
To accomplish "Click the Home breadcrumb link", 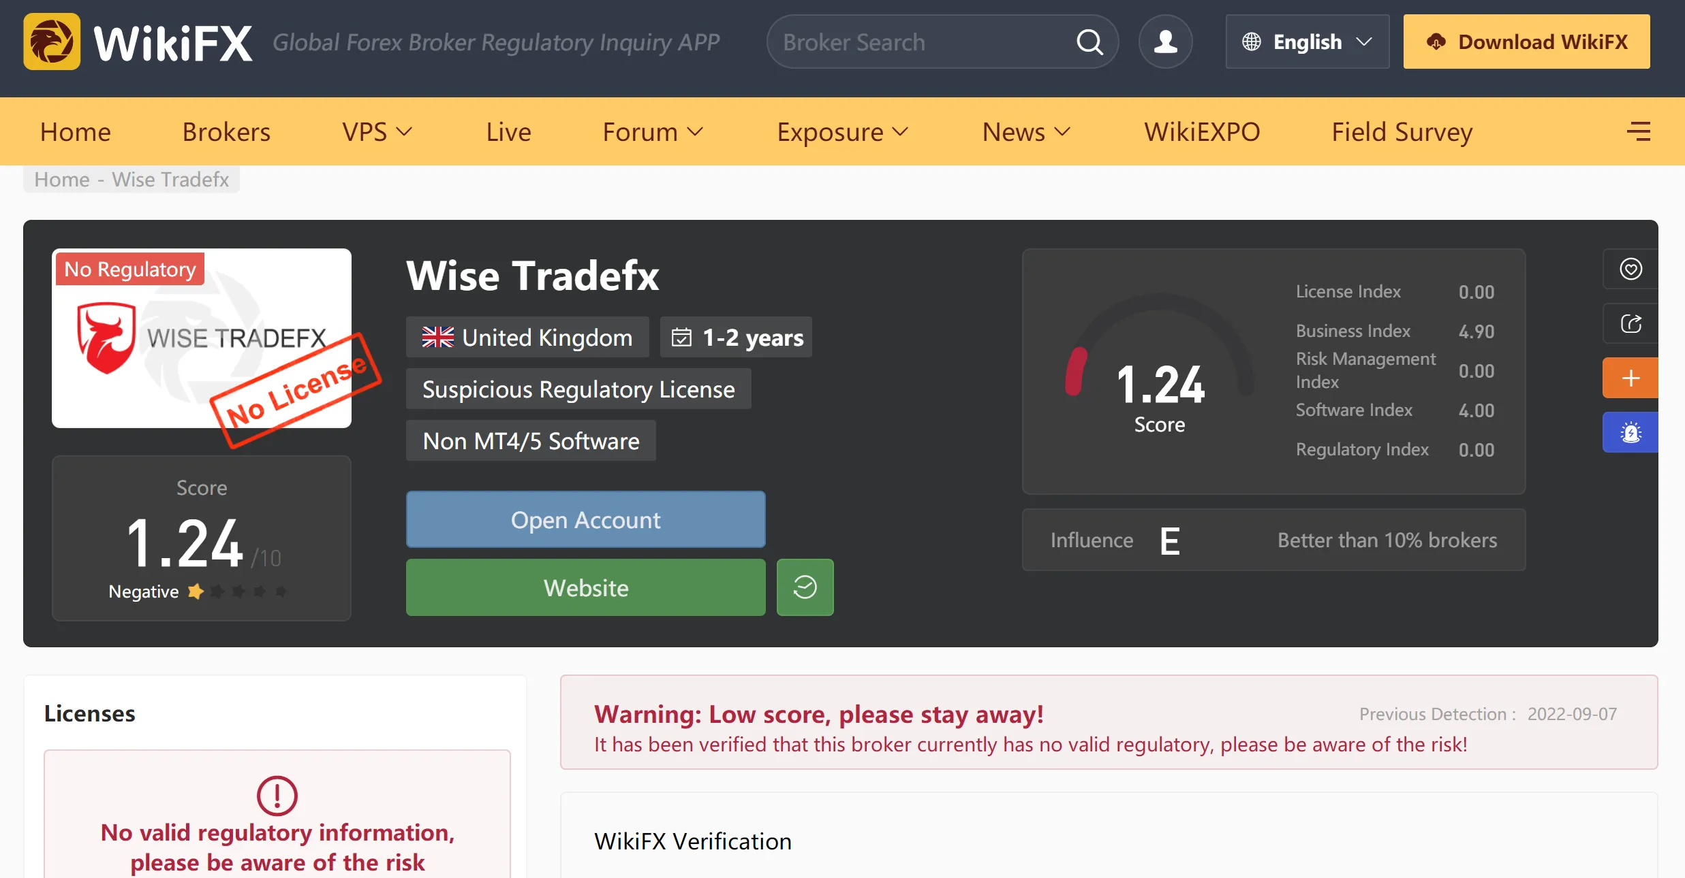I will click(62, 179).
